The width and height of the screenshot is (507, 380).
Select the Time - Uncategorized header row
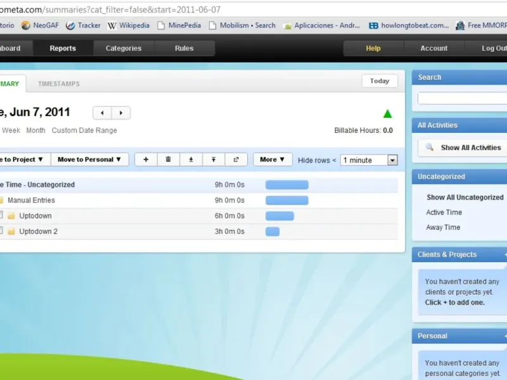(x=199, y=185)
